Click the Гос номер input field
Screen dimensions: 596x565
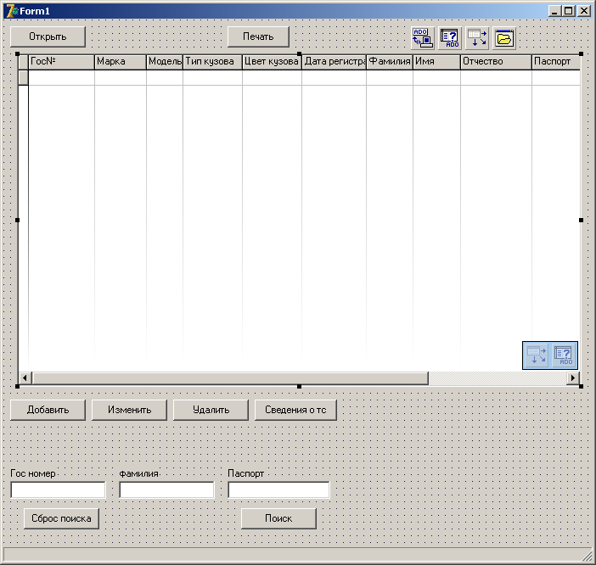[58, 489]
